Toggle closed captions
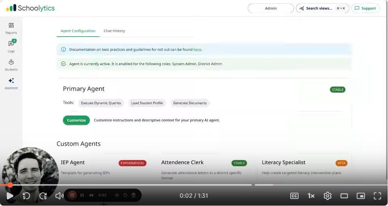The height and width of the screenshot is (206, 388). pos(294,196)
